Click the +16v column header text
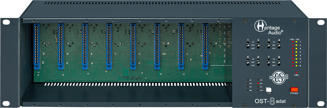The height and width of the screenshot is (108, 327). point(292,39)
